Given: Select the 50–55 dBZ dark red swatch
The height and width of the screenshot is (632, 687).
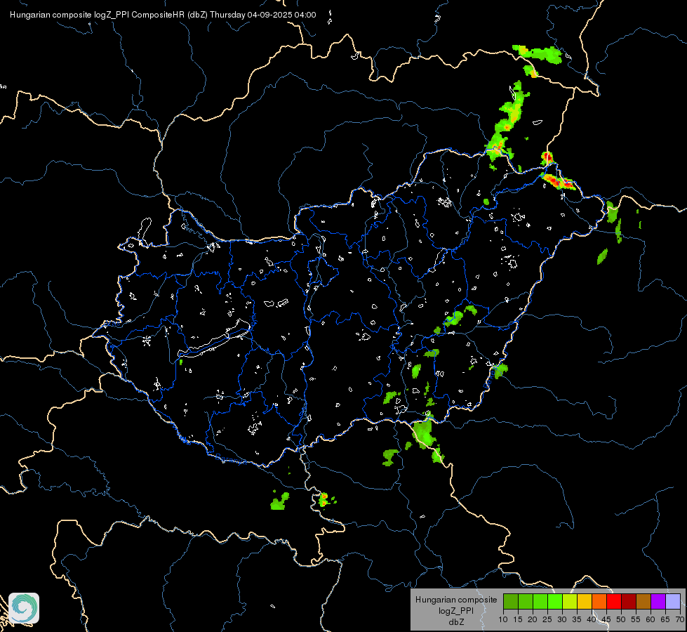Looking at the screenshot, I should 629,601.
